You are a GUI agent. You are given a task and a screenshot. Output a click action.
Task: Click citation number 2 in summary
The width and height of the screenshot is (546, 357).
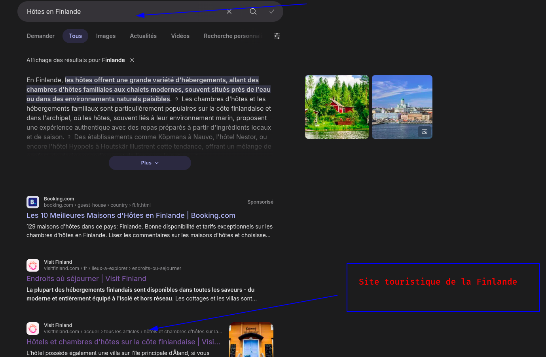point(69,137)
